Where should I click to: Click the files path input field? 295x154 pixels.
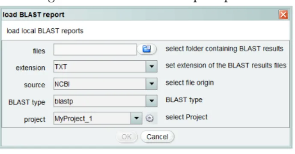95,50
